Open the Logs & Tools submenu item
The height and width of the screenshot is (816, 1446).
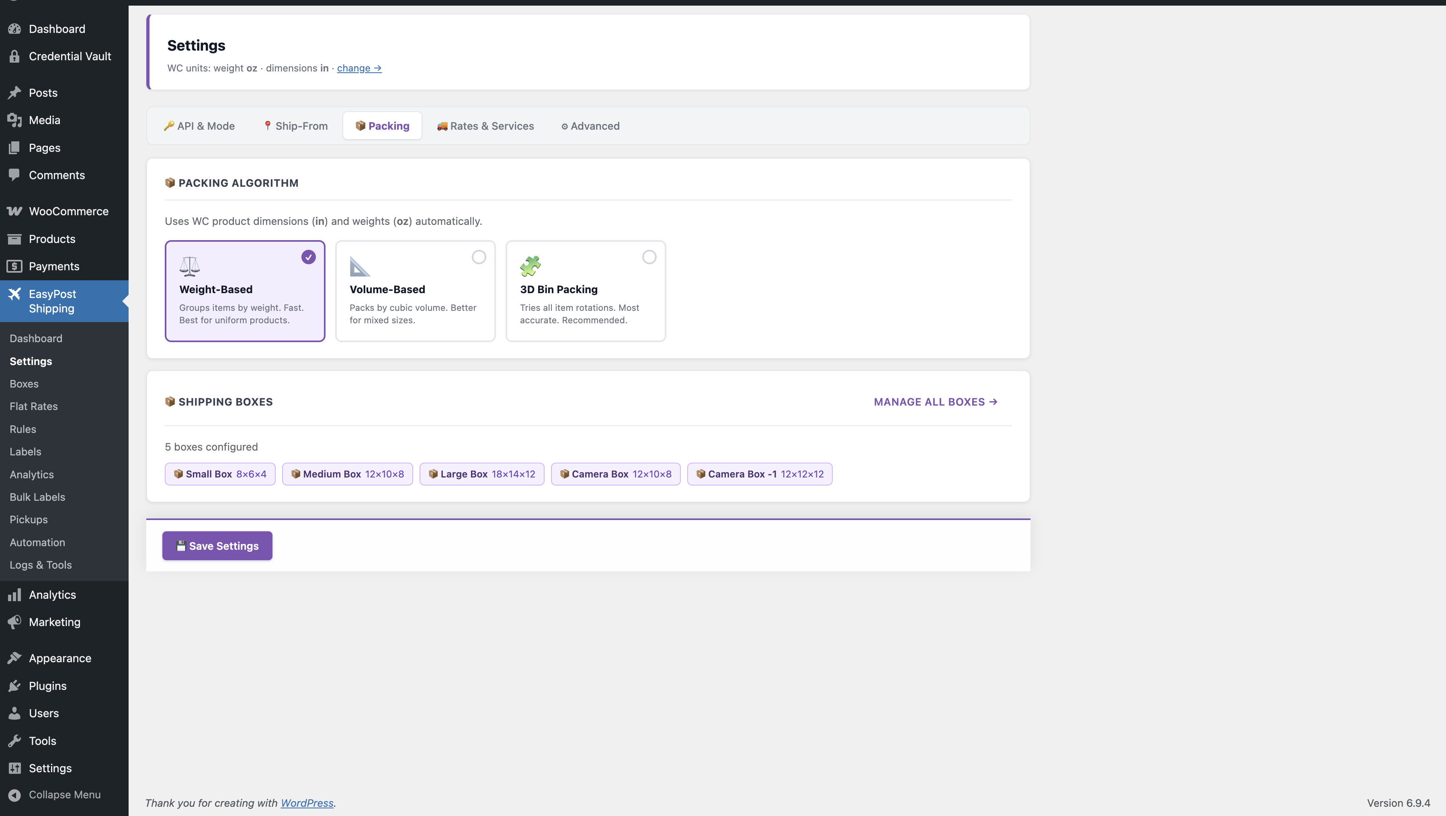tap(41, 565)
